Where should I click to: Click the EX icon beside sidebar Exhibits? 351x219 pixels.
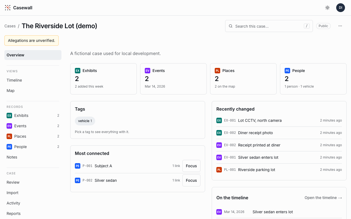pos(9,116)
